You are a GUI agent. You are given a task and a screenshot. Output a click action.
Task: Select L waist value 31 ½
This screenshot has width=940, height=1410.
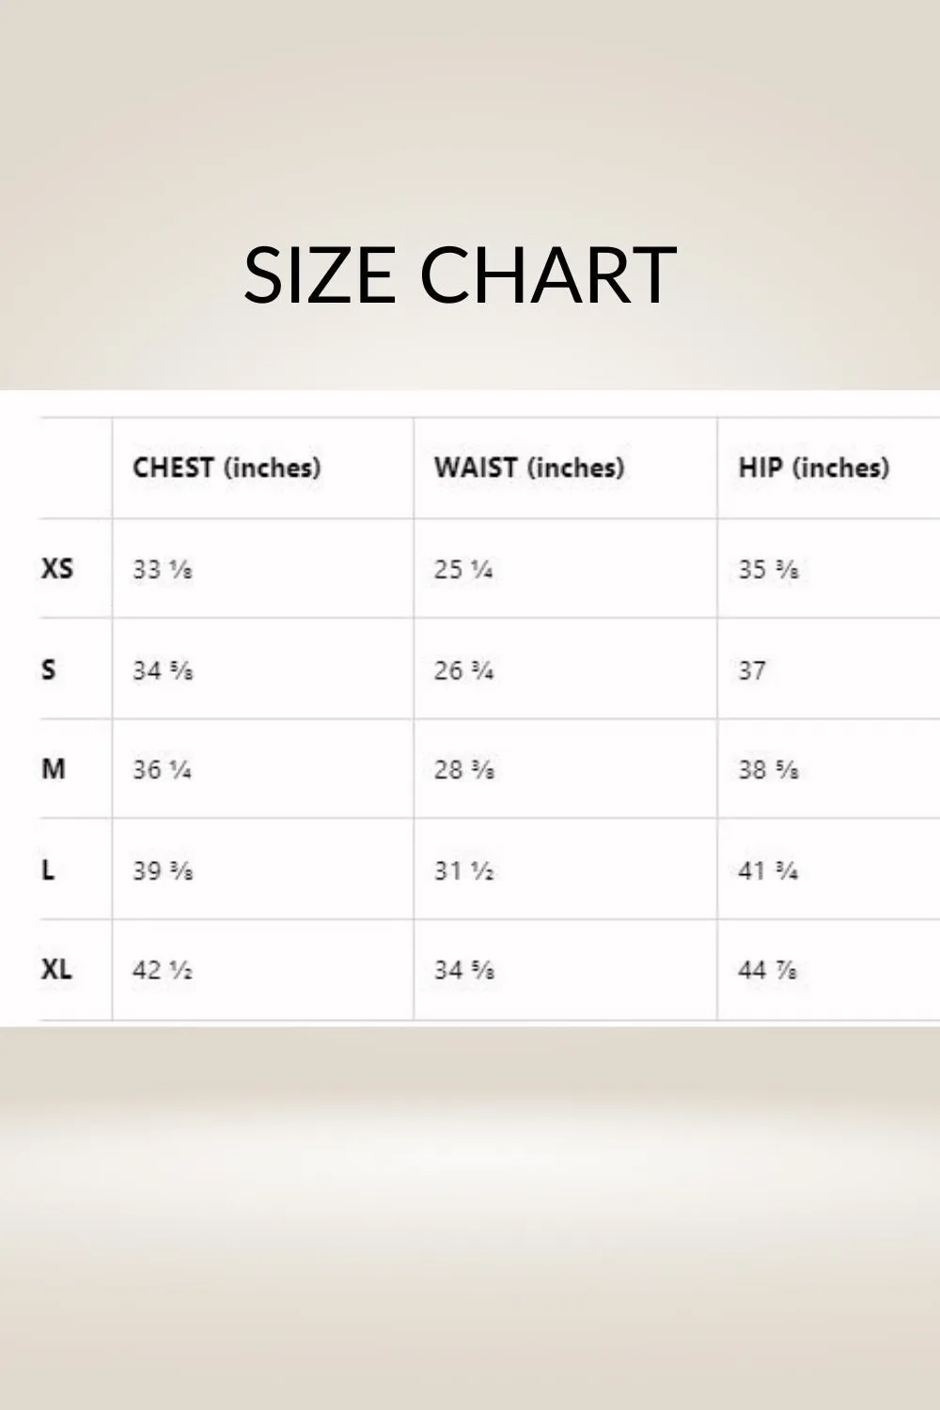point(463,871)
